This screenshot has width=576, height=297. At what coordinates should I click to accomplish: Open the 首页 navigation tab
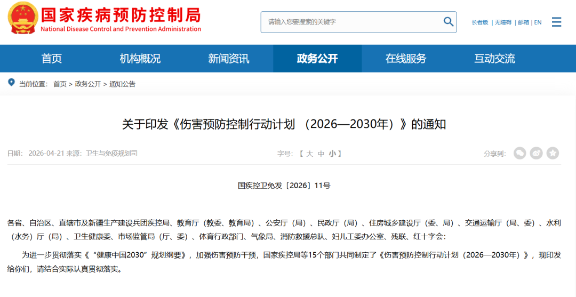point(52,58)
